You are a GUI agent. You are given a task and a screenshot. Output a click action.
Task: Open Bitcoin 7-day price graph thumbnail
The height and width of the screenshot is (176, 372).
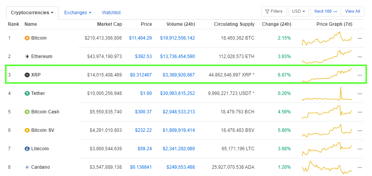click(x=327, y=38)
